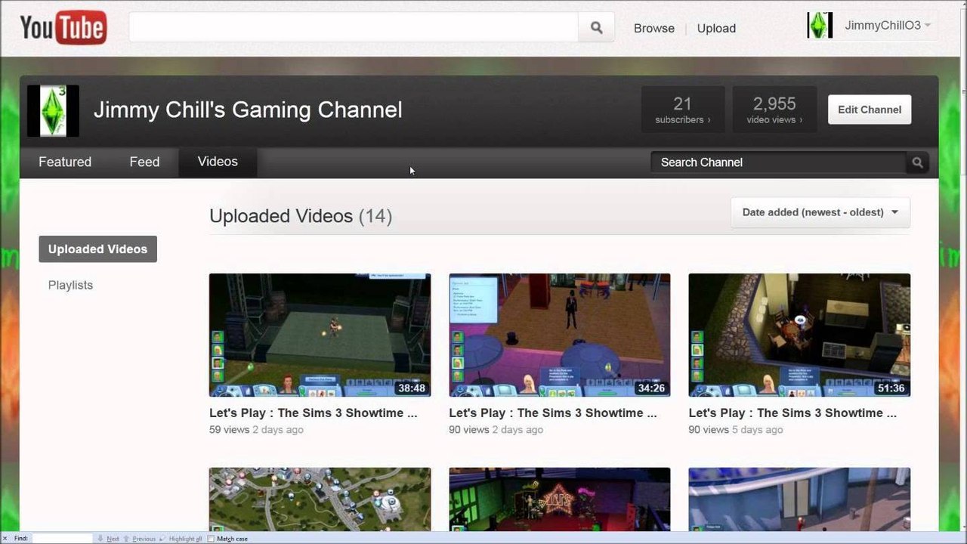Viewport: 967px width, 544px height.
Task: Click the Search Channel magnifier icon
Action: (x=917, y=162)
